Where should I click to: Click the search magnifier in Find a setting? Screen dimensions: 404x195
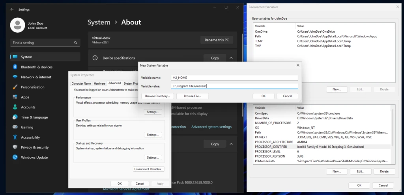tap(75, 43)
